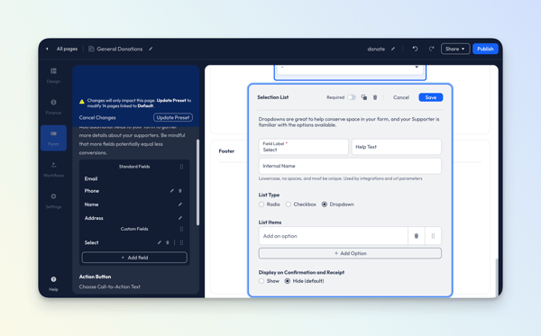
Task: Grab the Standard Fields drag handle
Action: coord(181,167)
